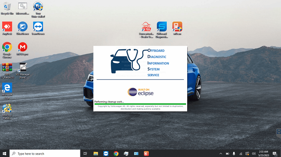The height and width of the screenshot is (157, 281).
Task: Click the green splash progress bar
Action: coord(140,104)
